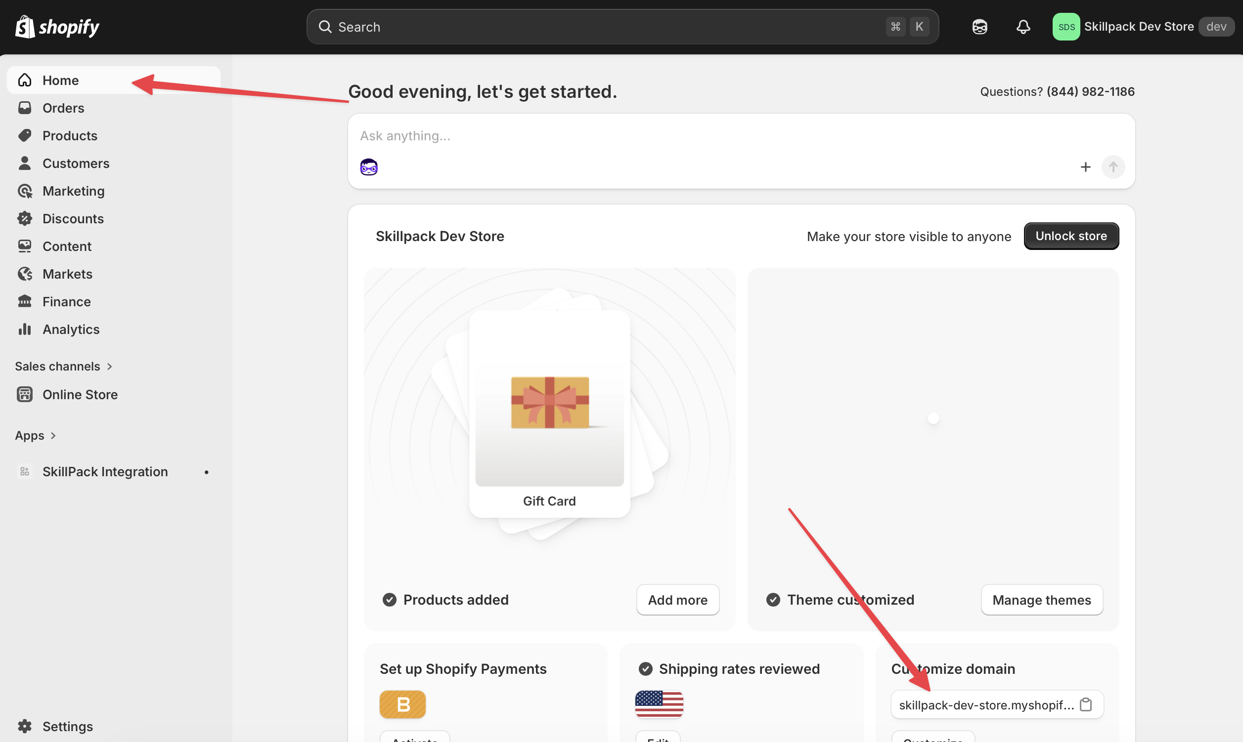Click the SkillPack Integration app icon
The height and width of the screenshot is (742, 1243).
coord(25,471)
